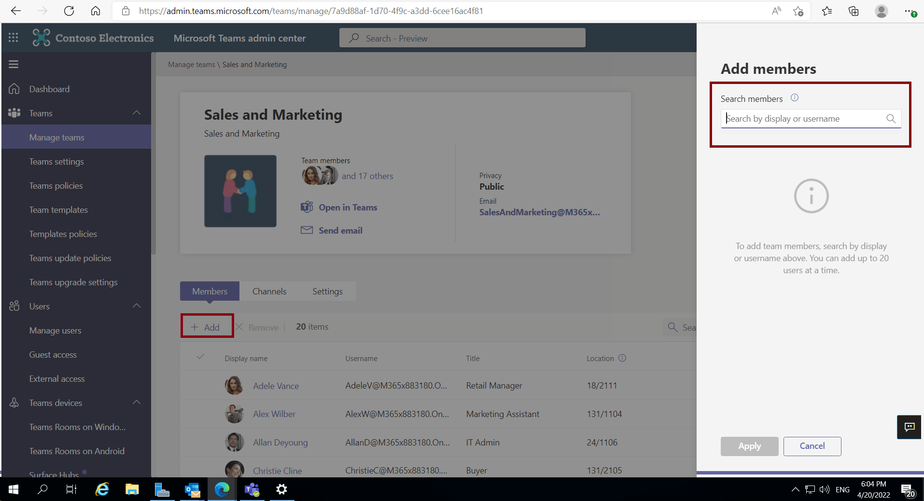Screen dimensions: 924x501
Task: Open the browser profile avatar
Action: point(882,11)
